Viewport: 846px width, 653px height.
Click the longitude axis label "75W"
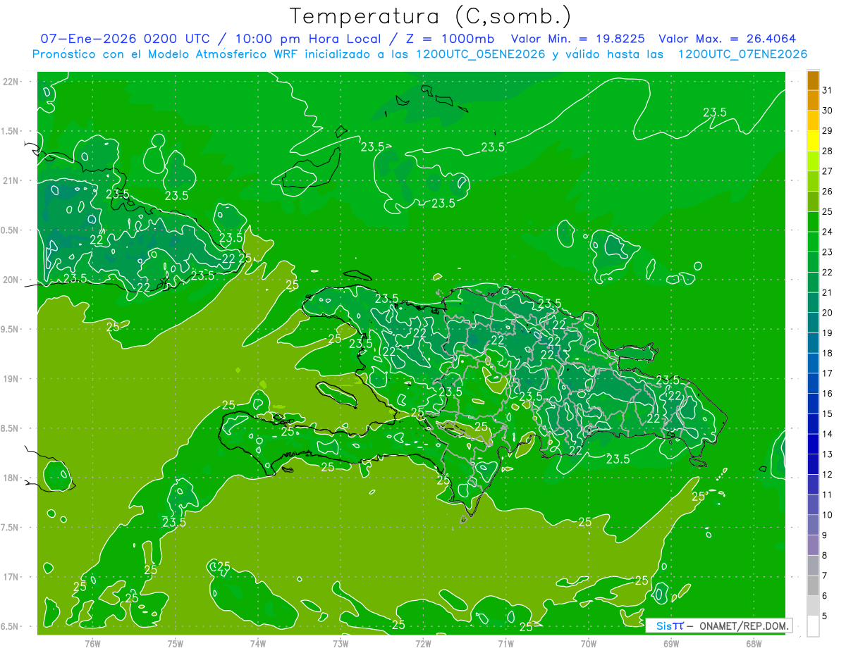[176, 642]
